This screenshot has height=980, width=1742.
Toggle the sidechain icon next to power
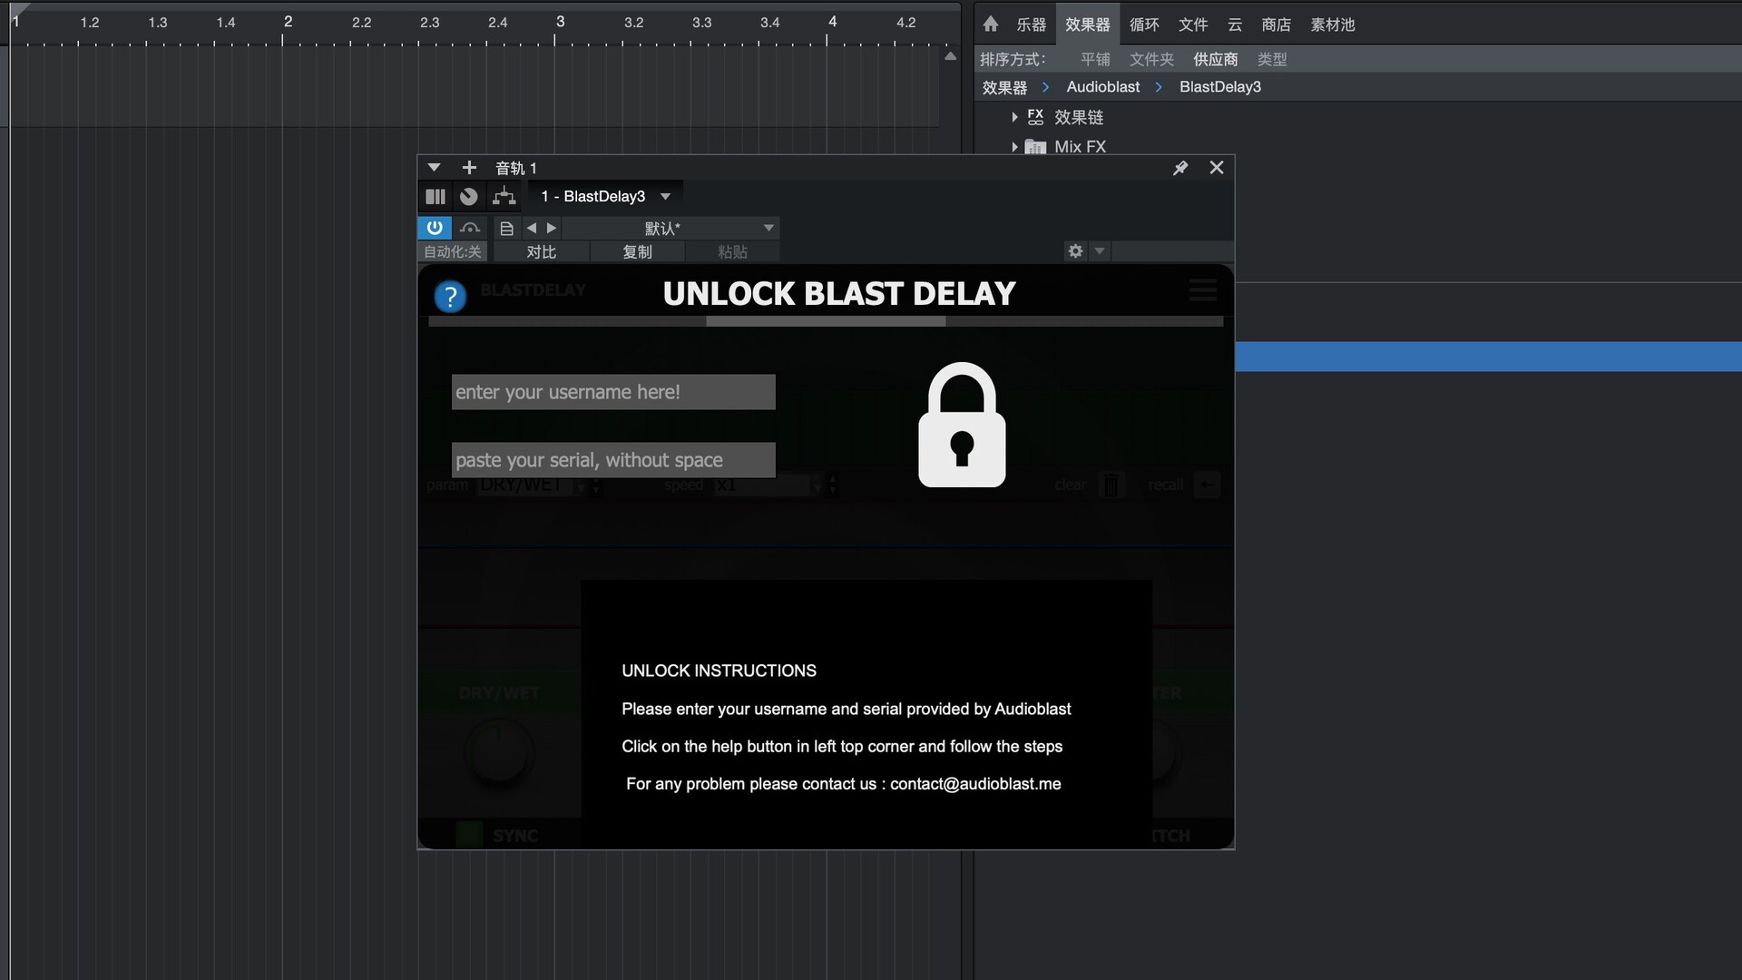point(470,228)
